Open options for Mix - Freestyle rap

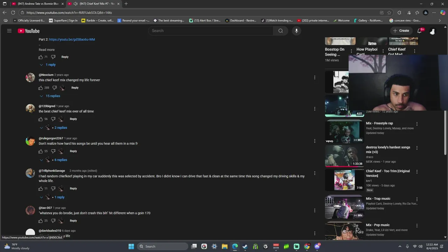(x=417, y=124)
